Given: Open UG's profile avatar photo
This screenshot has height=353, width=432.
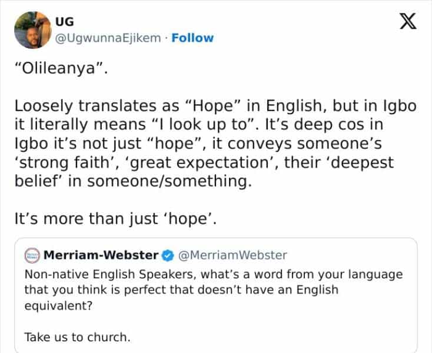Looking at the screenshot, I should pos(32,30).
